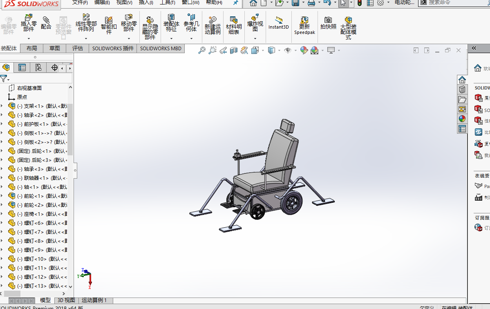The image size is (490, 309).
Task: Select 螺钉<10> in feature tree
Action: click(x=38, y=259)
